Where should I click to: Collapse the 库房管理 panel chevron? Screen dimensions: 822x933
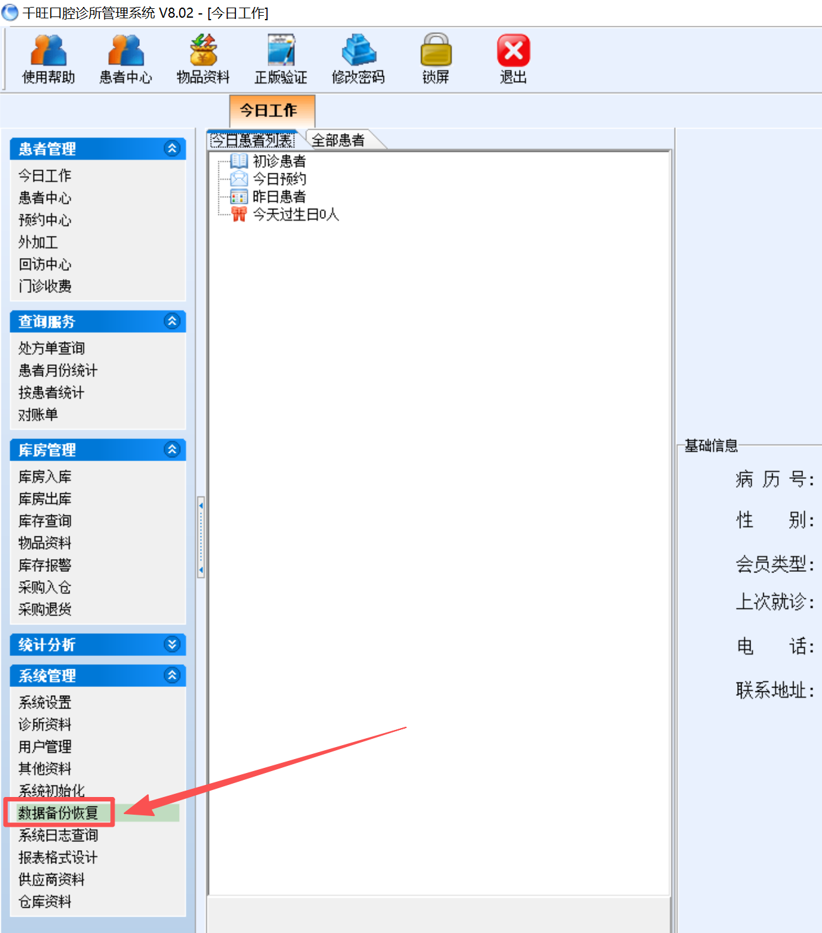(172, 450)
